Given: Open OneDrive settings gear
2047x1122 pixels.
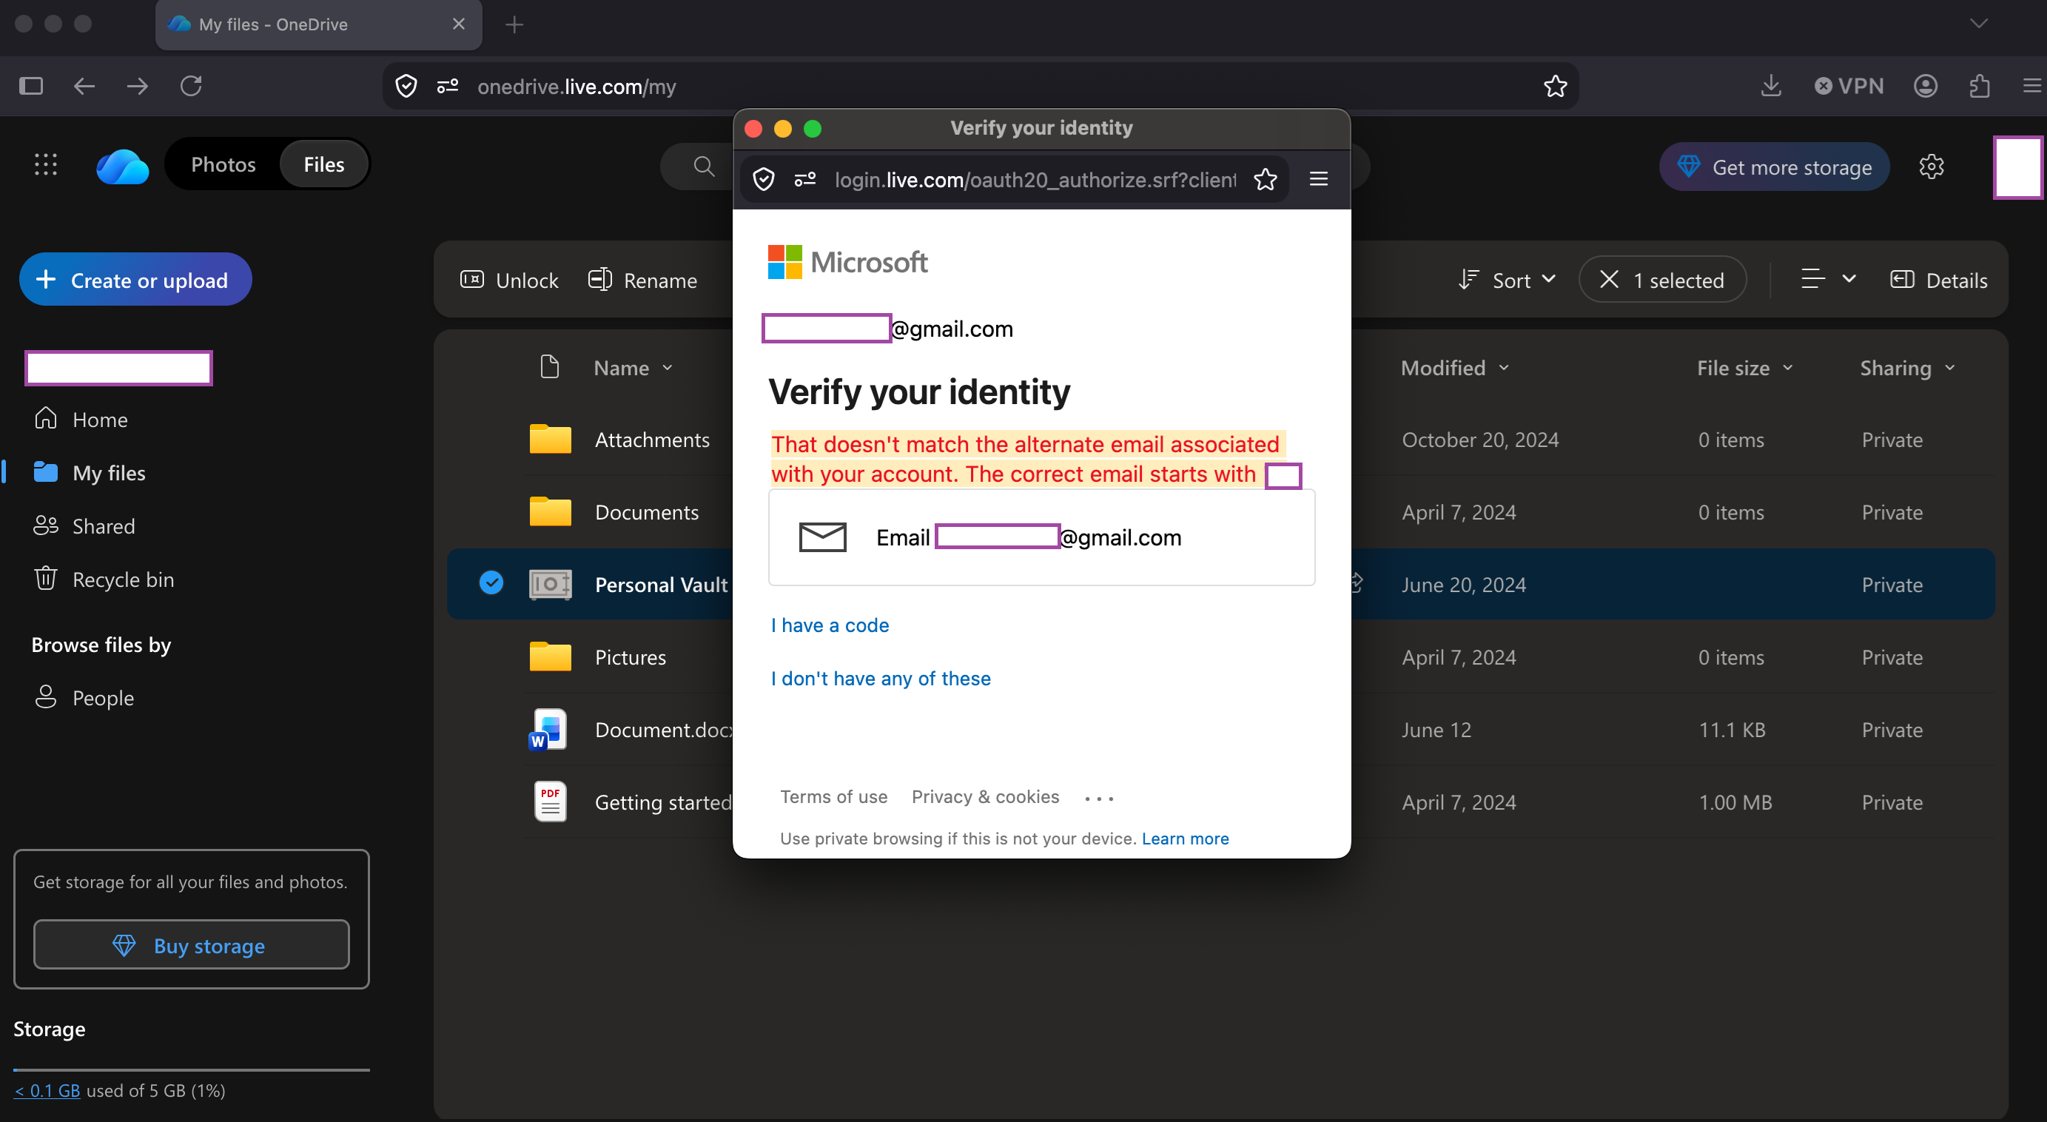Looking at the screenshot, I should [1932, 167].
